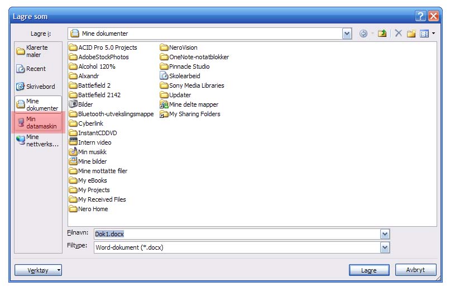Select the ACID Pro 5.0 Projects folder

click(103, 47)
